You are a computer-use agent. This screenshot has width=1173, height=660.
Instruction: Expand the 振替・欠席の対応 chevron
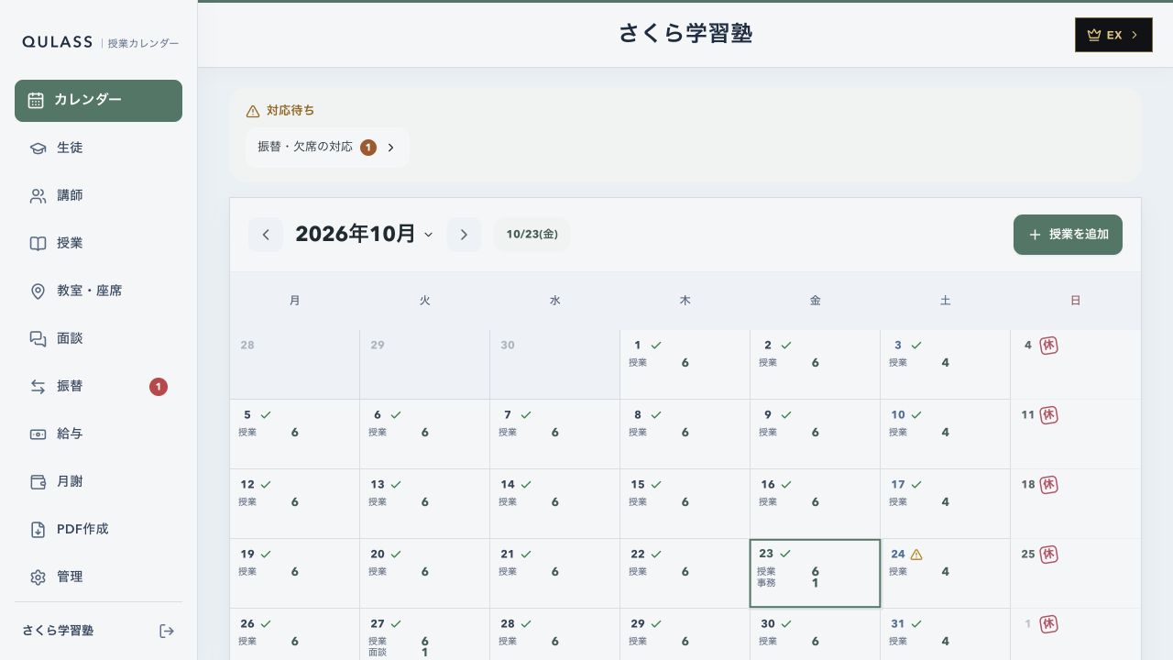coord(390,148)
